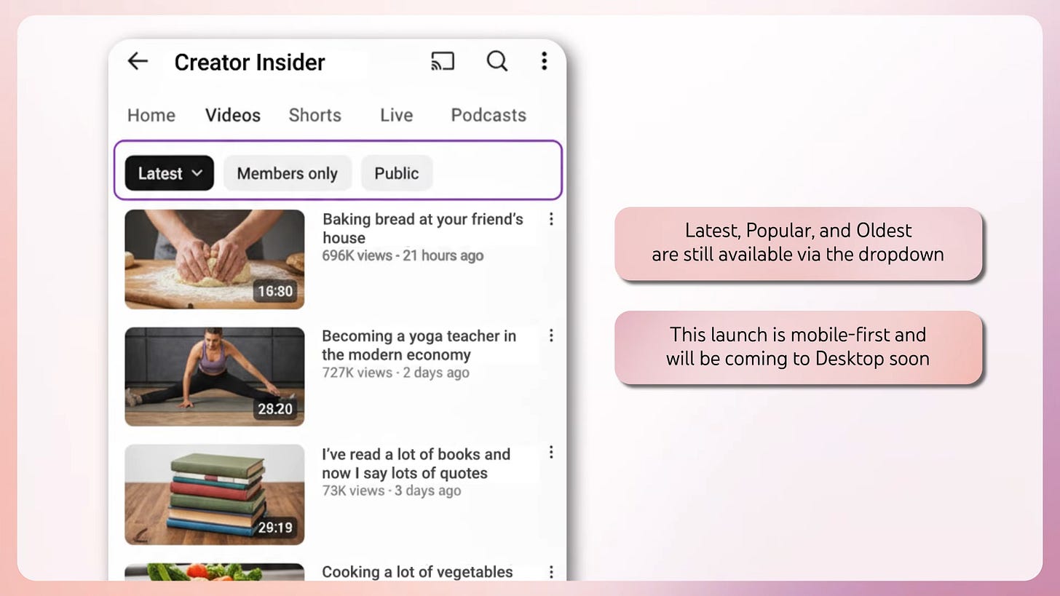This screenshot has width=1060, height=596.
Task: Select the Videos tab
Action: (x=233, y=115)
